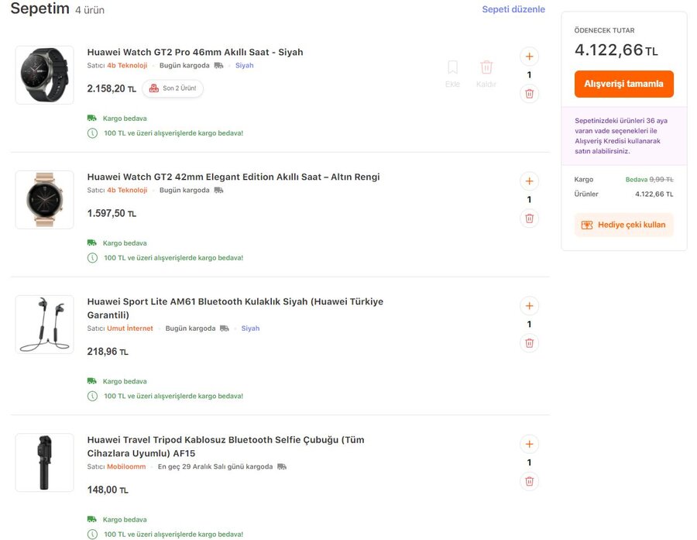Image resolution: width=697 pixels, height=540 pixels.
Task: Open seller Umut İnternet link
Action: point(130,328)
